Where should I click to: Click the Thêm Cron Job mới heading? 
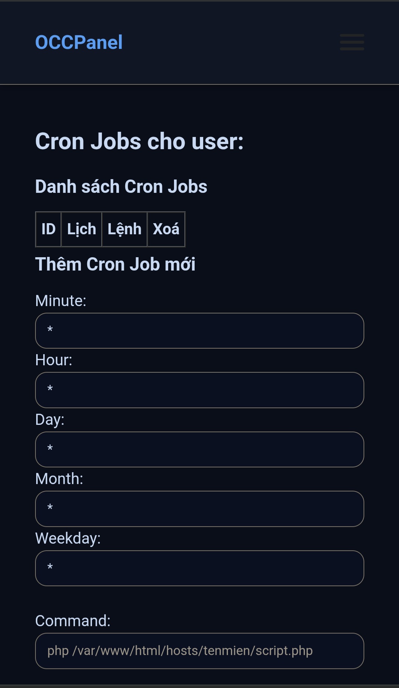[115, 264]
